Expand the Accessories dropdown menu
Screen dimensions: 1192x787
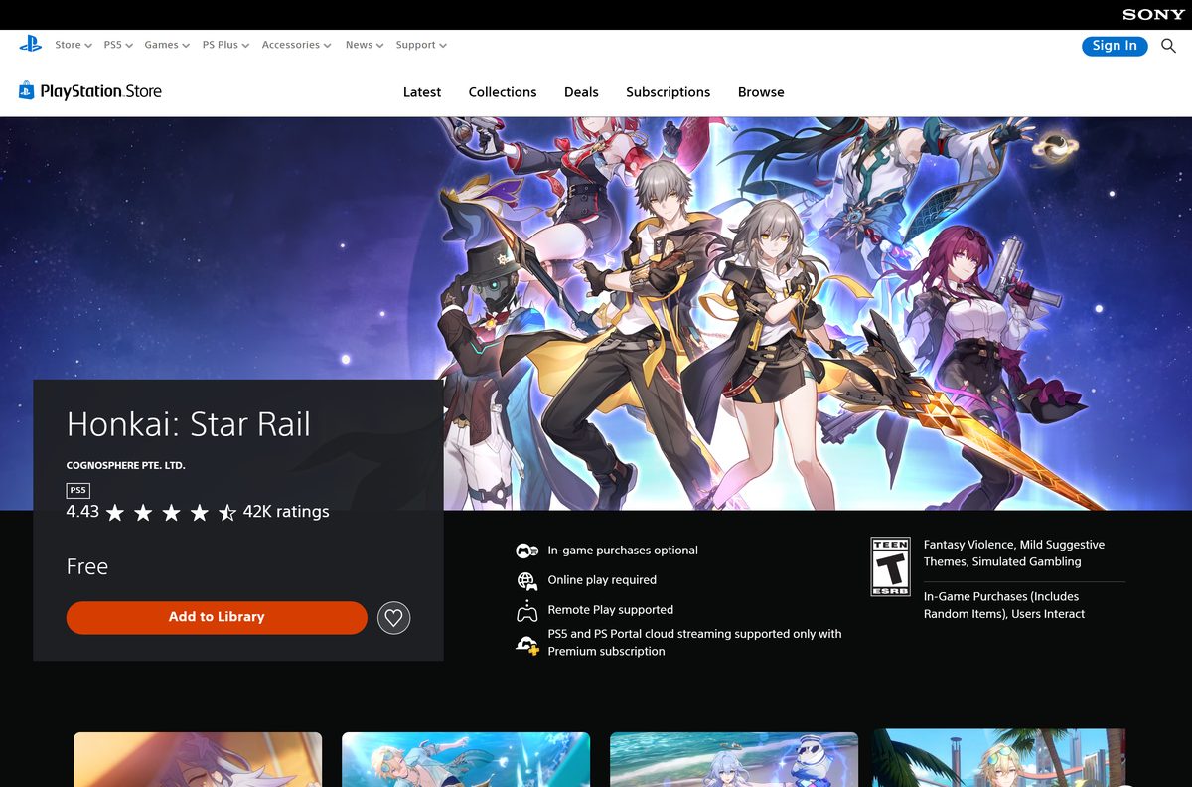coord(297,45)
